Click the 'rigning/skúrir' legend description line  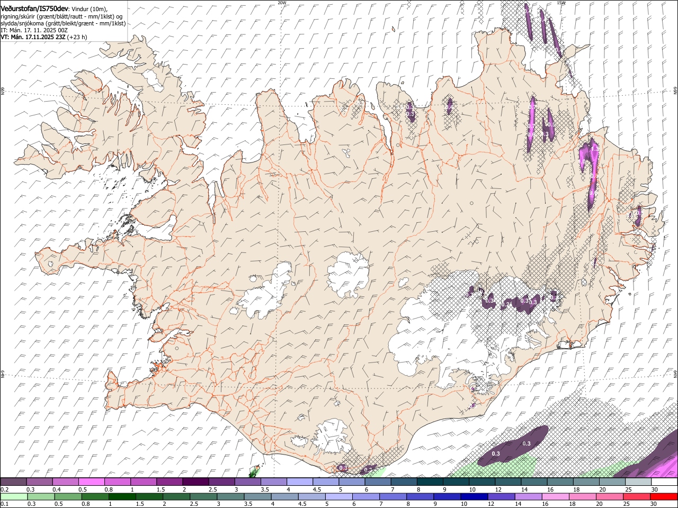pos(61,16)
